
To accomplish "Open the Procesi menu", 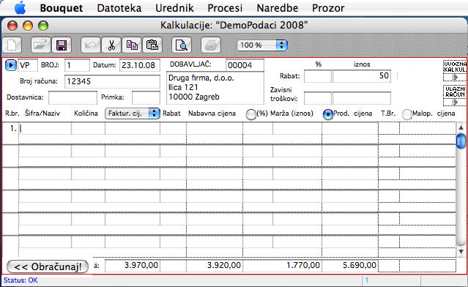I will pyautogui.click(x=225, y=8).
